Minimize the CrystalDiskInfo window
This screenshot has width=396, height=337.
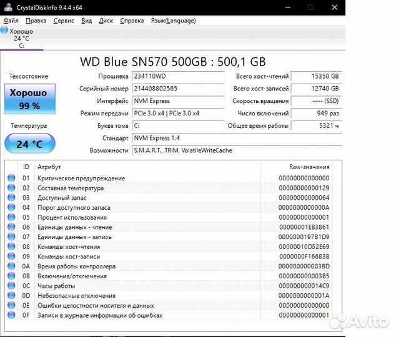click(287, 7)
